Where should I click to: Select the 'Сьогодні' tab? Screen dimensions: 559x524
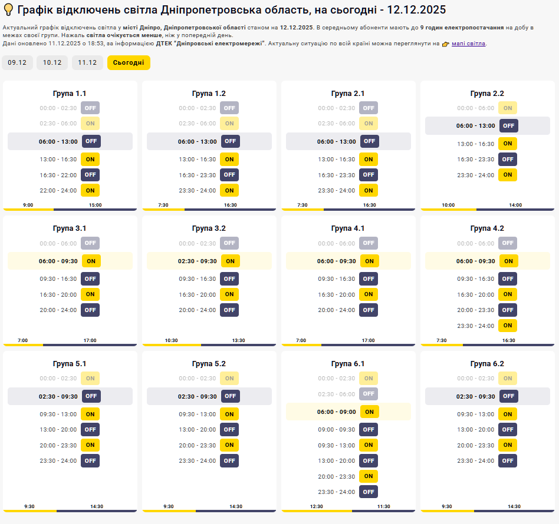(129, 62)
